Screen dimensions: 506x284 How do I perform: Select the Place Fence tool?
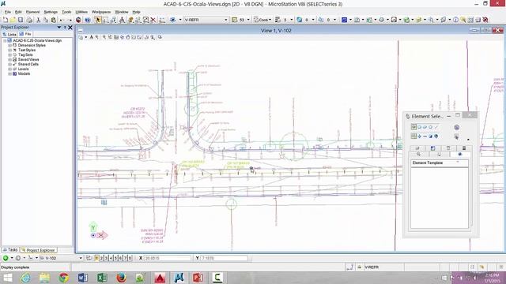tap(105, 20)
